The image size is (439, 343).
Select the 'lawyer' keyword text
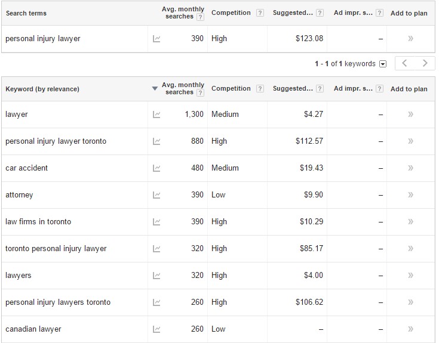point(17,115)
